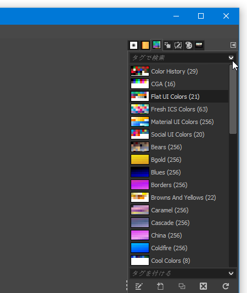Click the Edit palette icon
Screen dimensions: 247x293
(139, 286)
